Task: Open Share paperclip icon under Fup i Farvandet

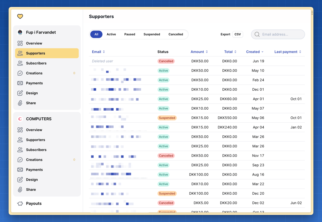Action: click(20, 103)
